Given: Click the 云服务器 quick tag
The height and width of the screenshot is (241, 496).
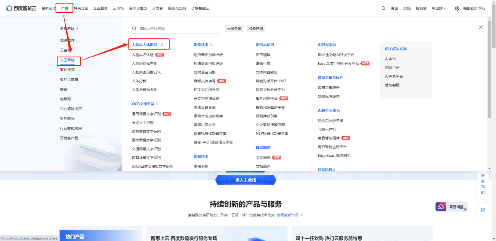Looking at the screenshot, I should pyautogui.click(x=234, y=28).
